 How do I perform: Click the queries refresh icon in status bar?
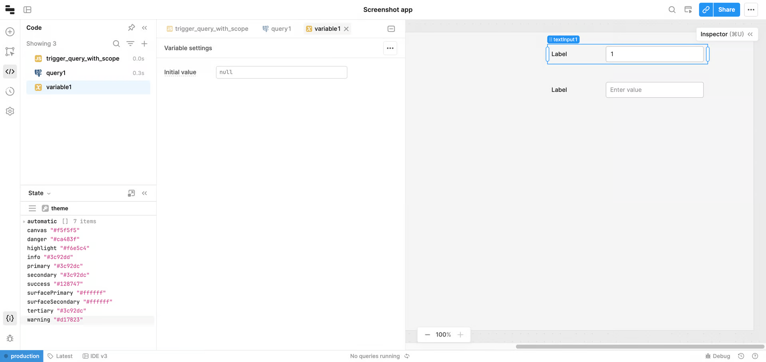[x=407, y=356]
